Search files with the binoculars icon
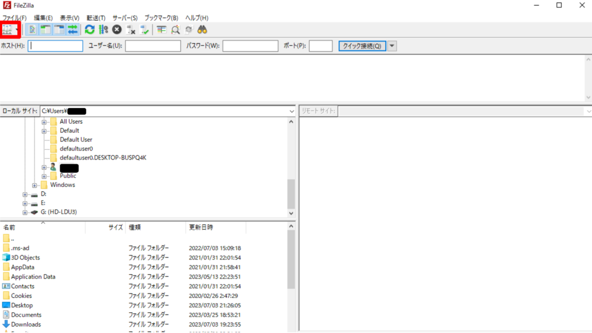Image resolution: width=592 pixels, height=333 pixels. point(202,29)
